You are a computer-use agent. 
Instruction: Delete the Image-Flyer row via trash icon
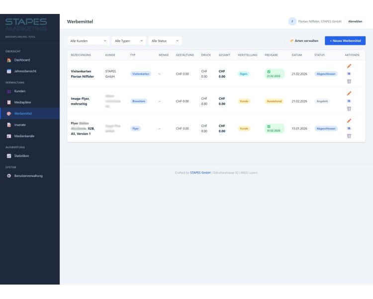(349, 109)
